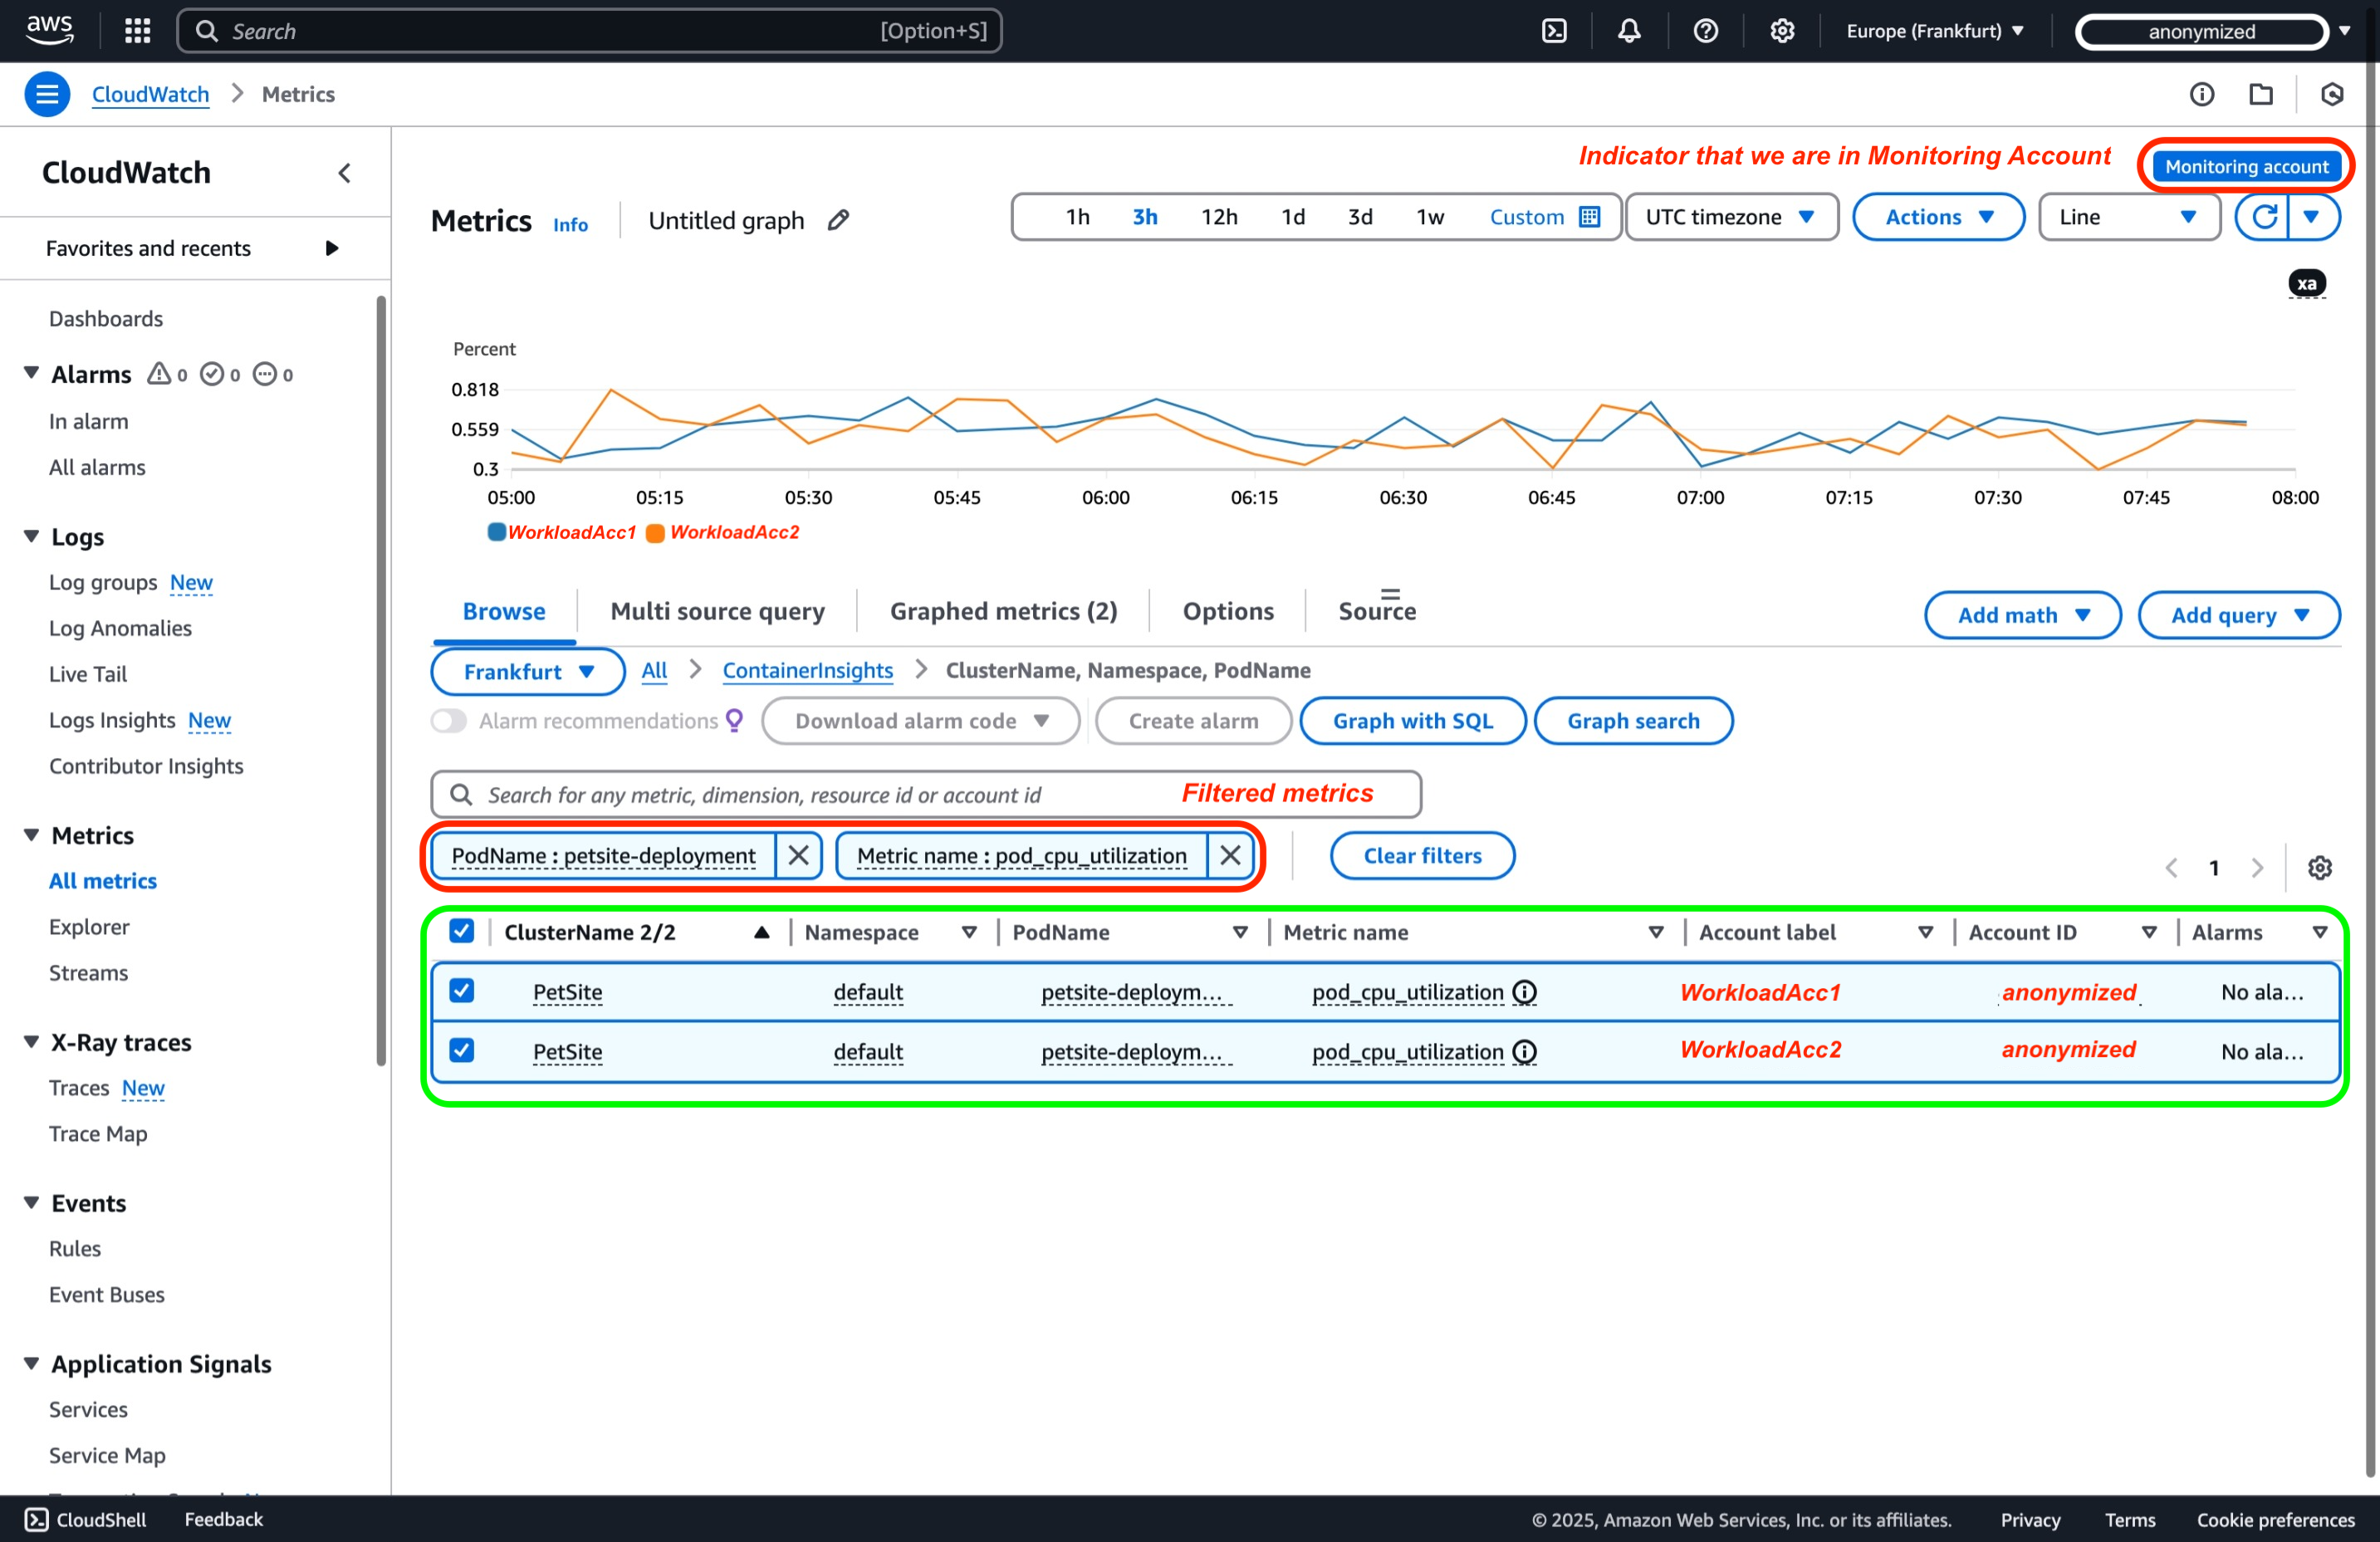Open Log groups in sidebar
This screenshot has height=1542, width=2380.
pos(103,582)
